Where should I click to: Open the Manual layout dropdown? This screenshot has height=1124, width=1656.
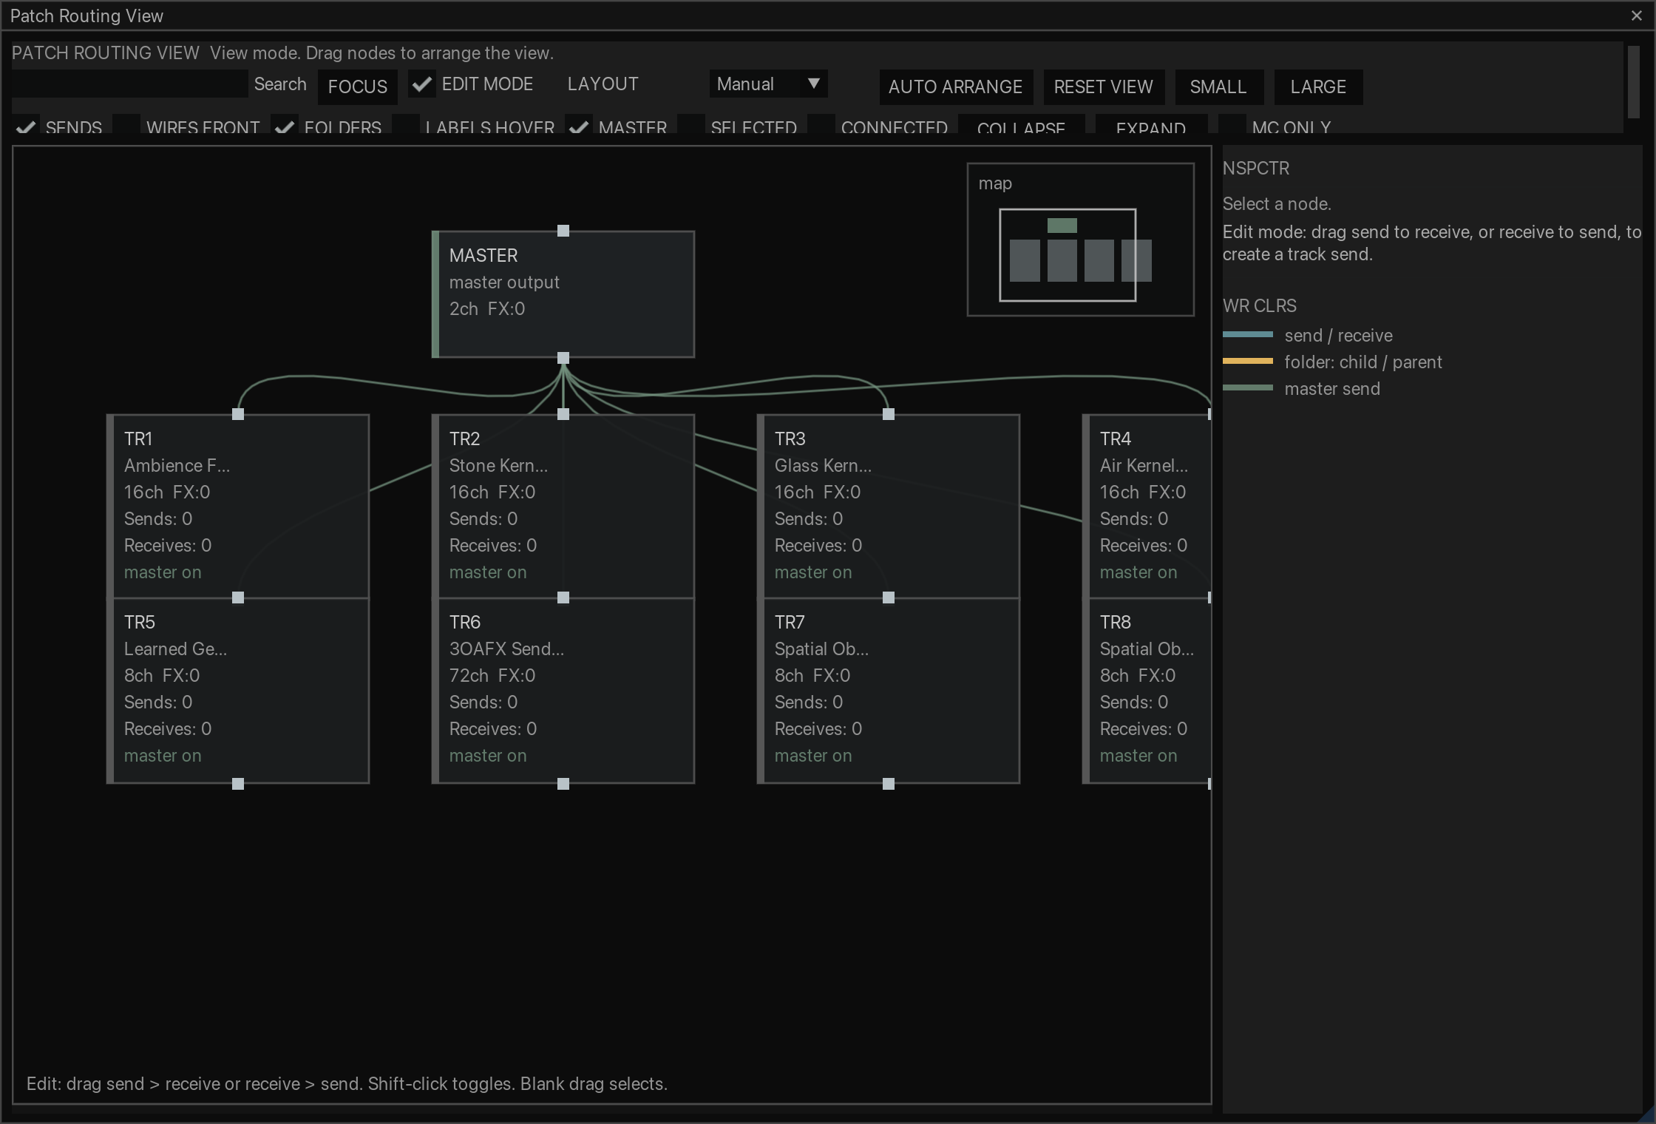(768, 84)
